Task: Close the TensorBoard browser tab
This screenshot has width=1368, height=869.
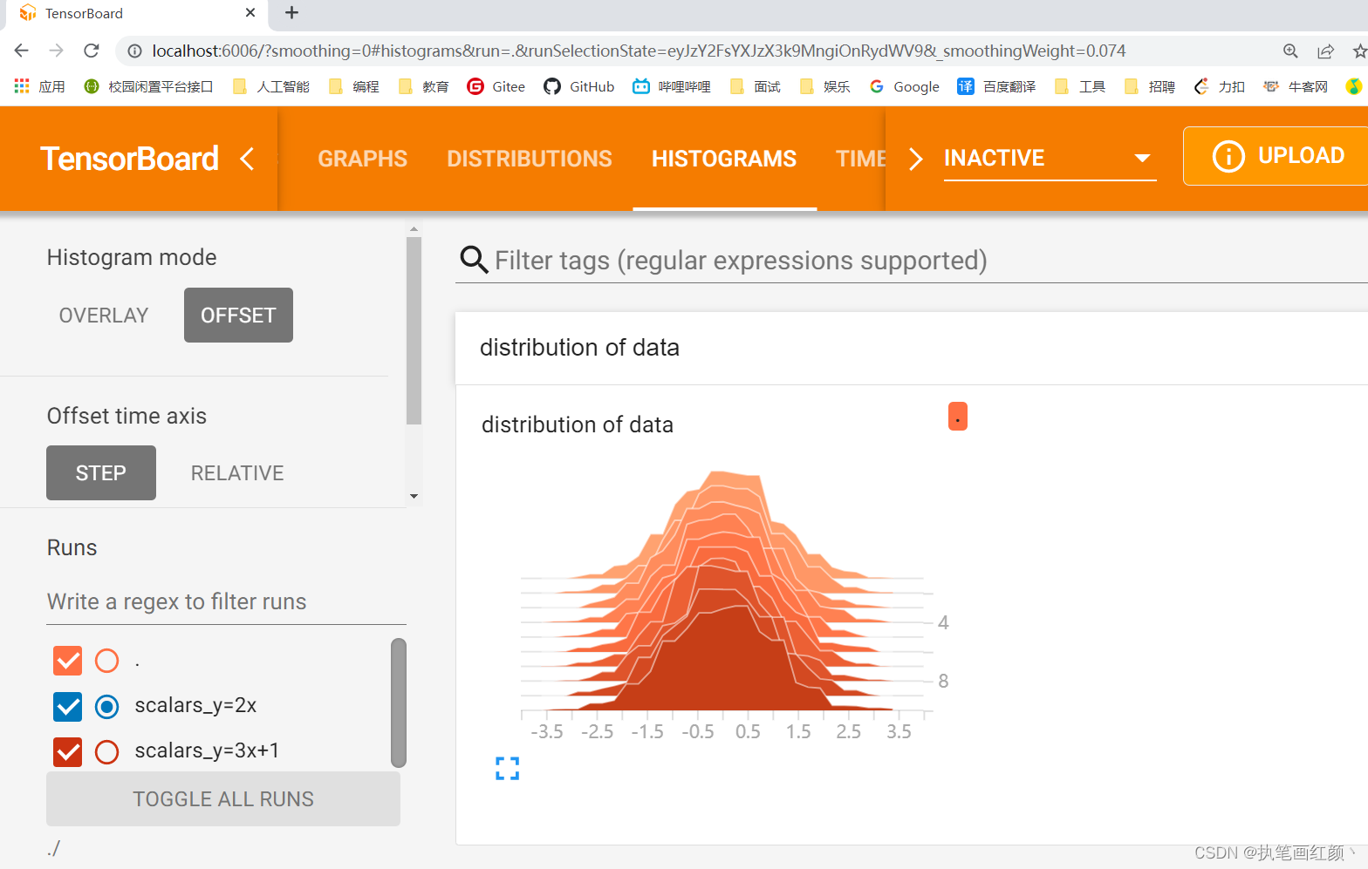Action: coord(250,13)
